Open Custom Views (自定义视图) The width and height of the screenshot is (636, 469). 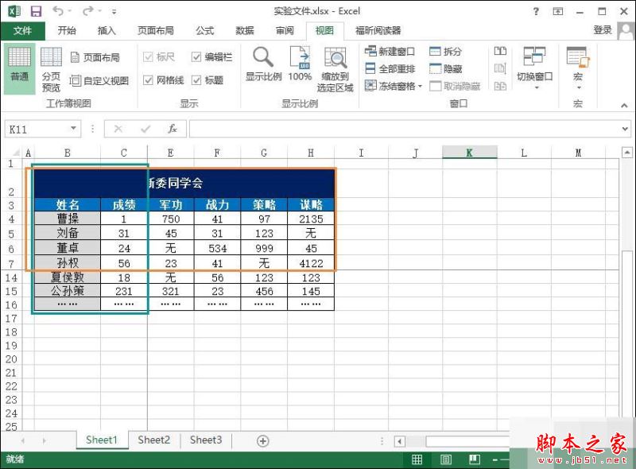coord(99,81)
